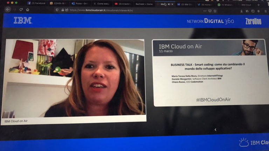Switch to the Come esegui tab
The image size is (269, 151).
(x=102, y=3)
